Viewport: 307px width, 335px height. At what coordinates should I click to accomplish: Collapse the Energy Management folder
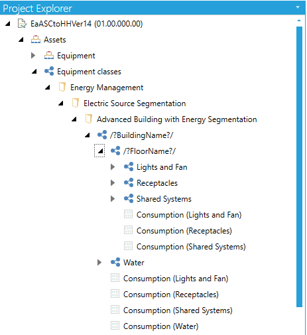[48, 88]
